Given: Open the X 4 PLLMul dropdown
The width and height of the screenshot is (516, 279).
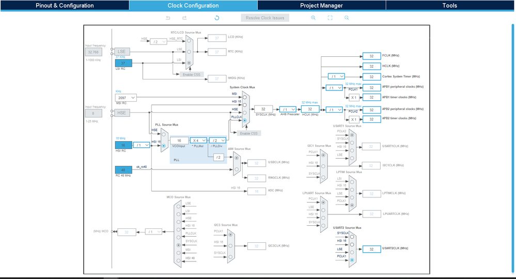Looking at the screenshot, I should point(198,141).
